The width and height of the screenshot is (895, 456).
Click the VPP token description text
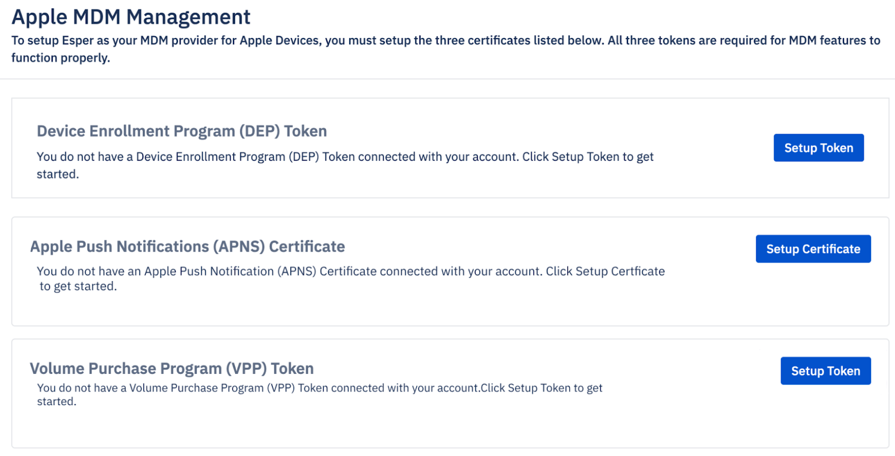tap(319, 394)
